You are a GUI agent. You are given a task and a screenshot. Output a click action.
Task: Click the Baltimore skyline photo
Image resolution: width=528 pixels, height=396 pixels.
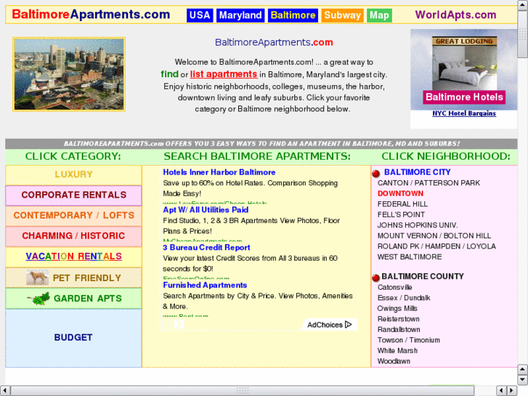tap(69, 74)
